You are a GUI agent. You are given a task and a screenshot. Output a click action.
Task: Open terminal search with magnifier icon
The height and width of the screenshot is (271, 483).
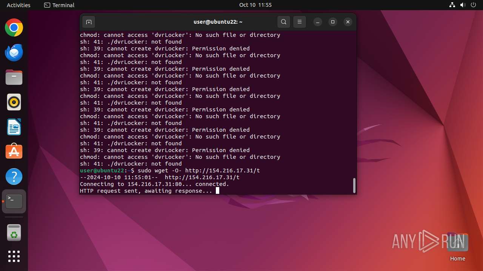[x=284, y=22]
